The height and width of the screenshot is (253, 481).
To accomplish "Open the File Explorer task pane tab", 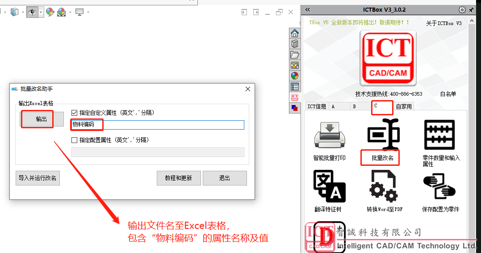I will point(295,55).
